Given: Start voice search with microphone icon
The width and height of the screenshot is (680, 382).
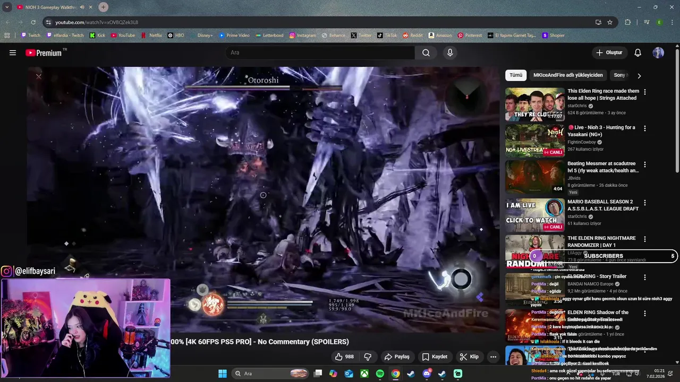Looking at the screenshot, I should (x=450, y=53).
